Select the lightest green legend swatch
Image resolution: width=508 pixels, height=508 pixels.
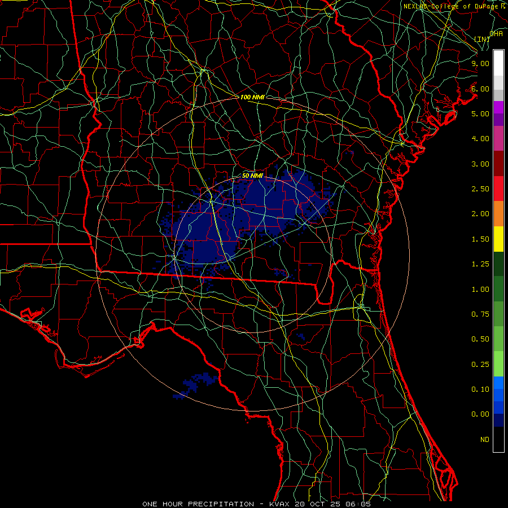point(498,364)
